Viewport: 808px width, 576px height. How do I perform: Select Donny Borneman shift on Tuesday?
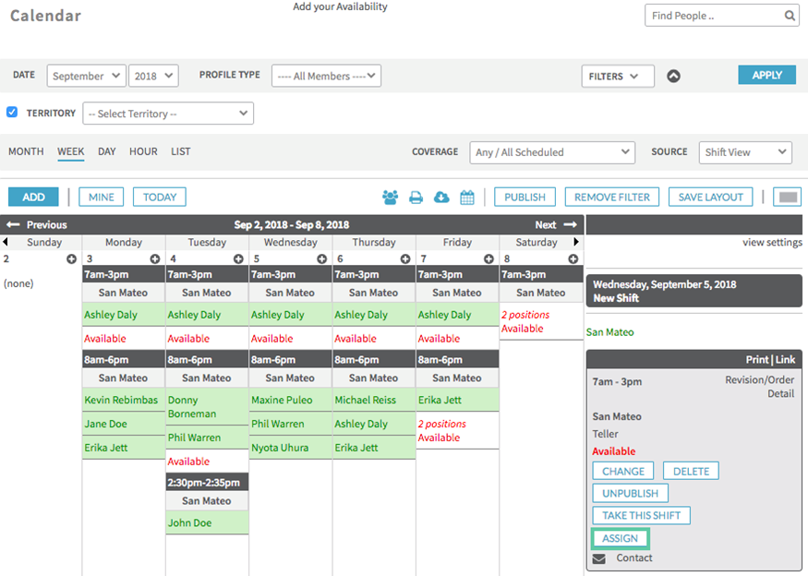pos(207,406)
